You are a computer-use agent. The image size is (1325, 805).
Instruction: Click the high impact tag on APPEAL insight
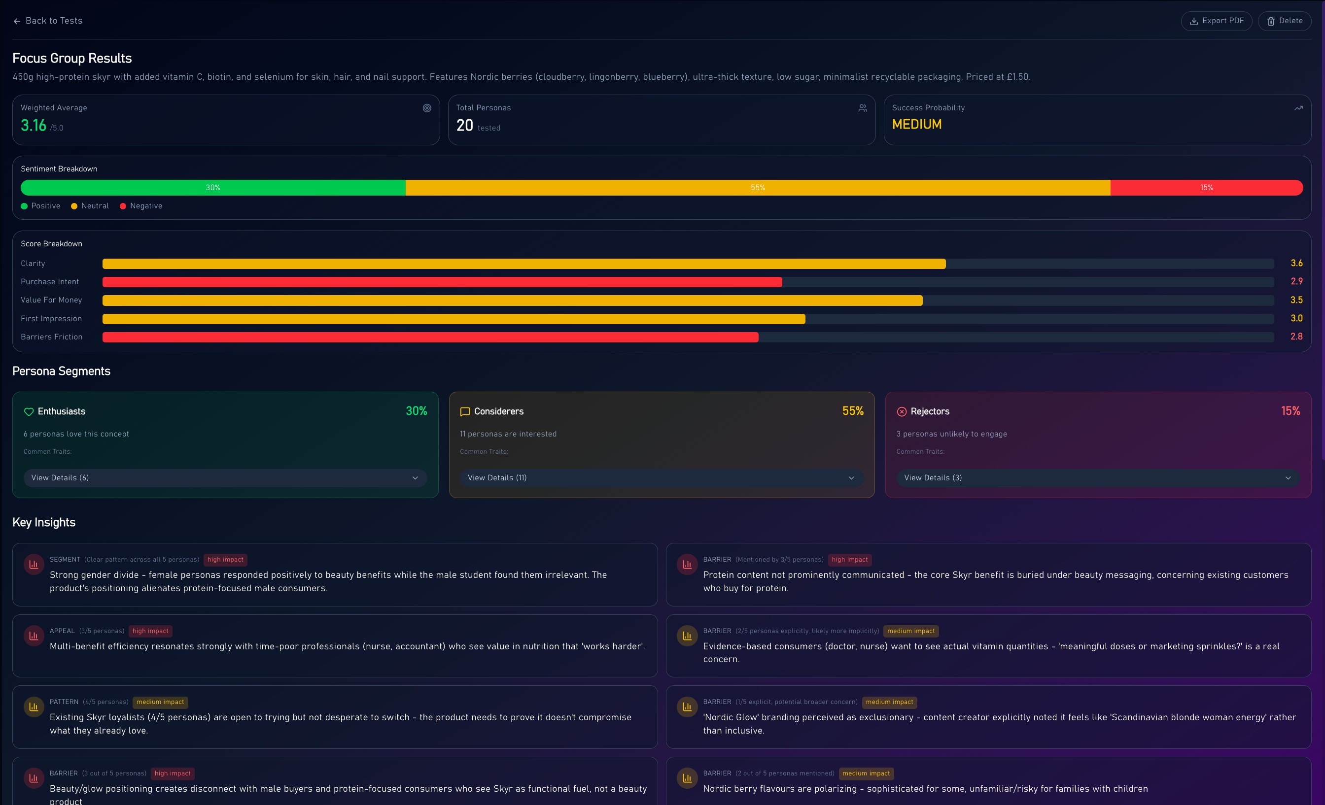click(150, 631)
